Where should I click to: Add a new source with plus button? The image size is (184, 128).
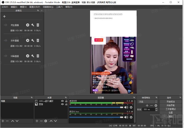pos(37,121)
